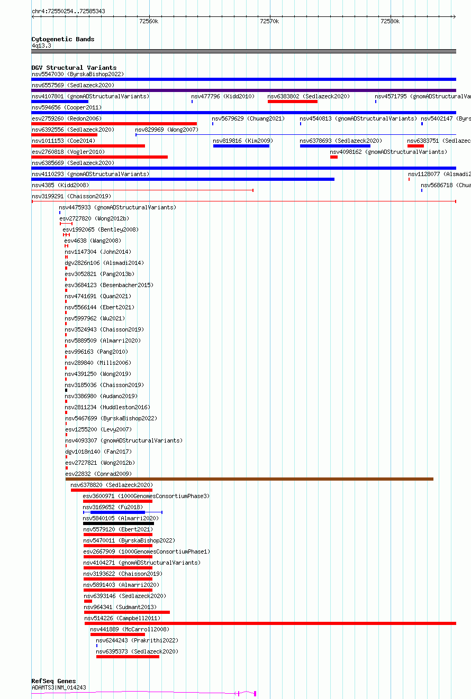Viewport: 471px width, 699px height.
Task: Click the nsv4093307 gnomAD variant label
Action: point(124,441)
